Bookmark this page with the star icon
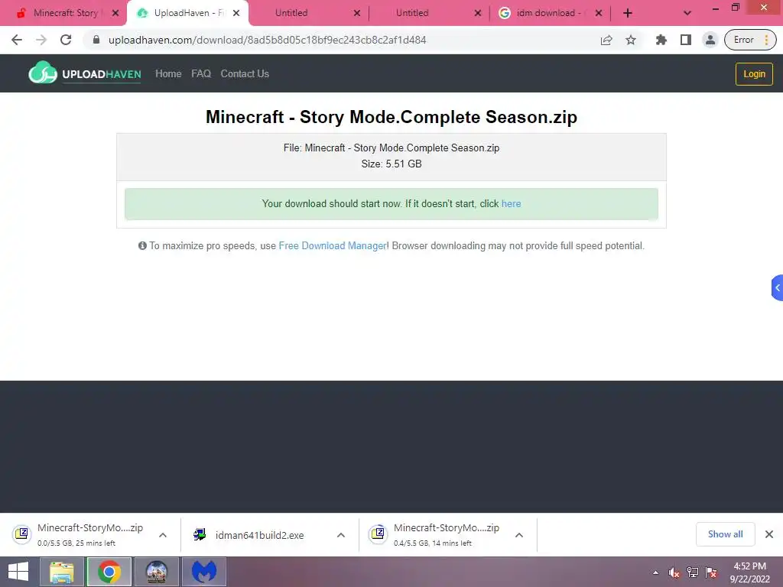The height and width of the screenshot is (587, 783). pyautogui.click(x=631, y=40)
